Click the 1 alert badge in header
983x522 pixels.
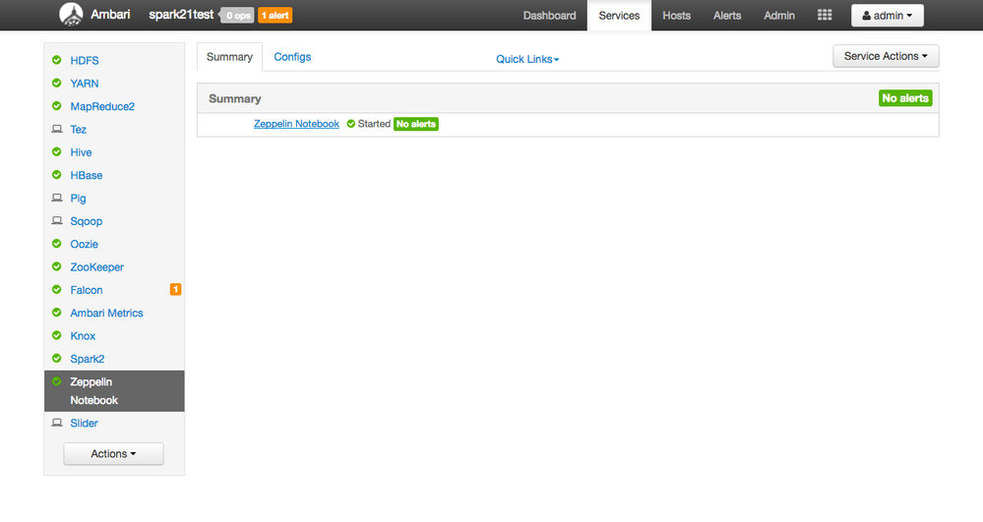point(276,15)
